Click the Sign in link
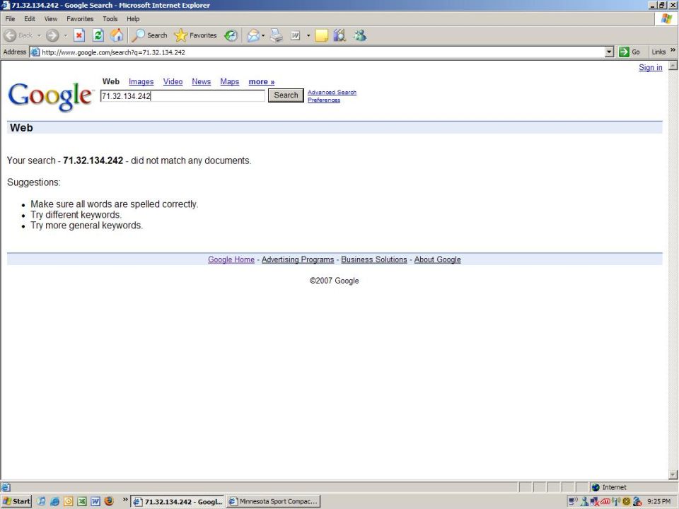The image size is (679, 509). click(651, 67)
